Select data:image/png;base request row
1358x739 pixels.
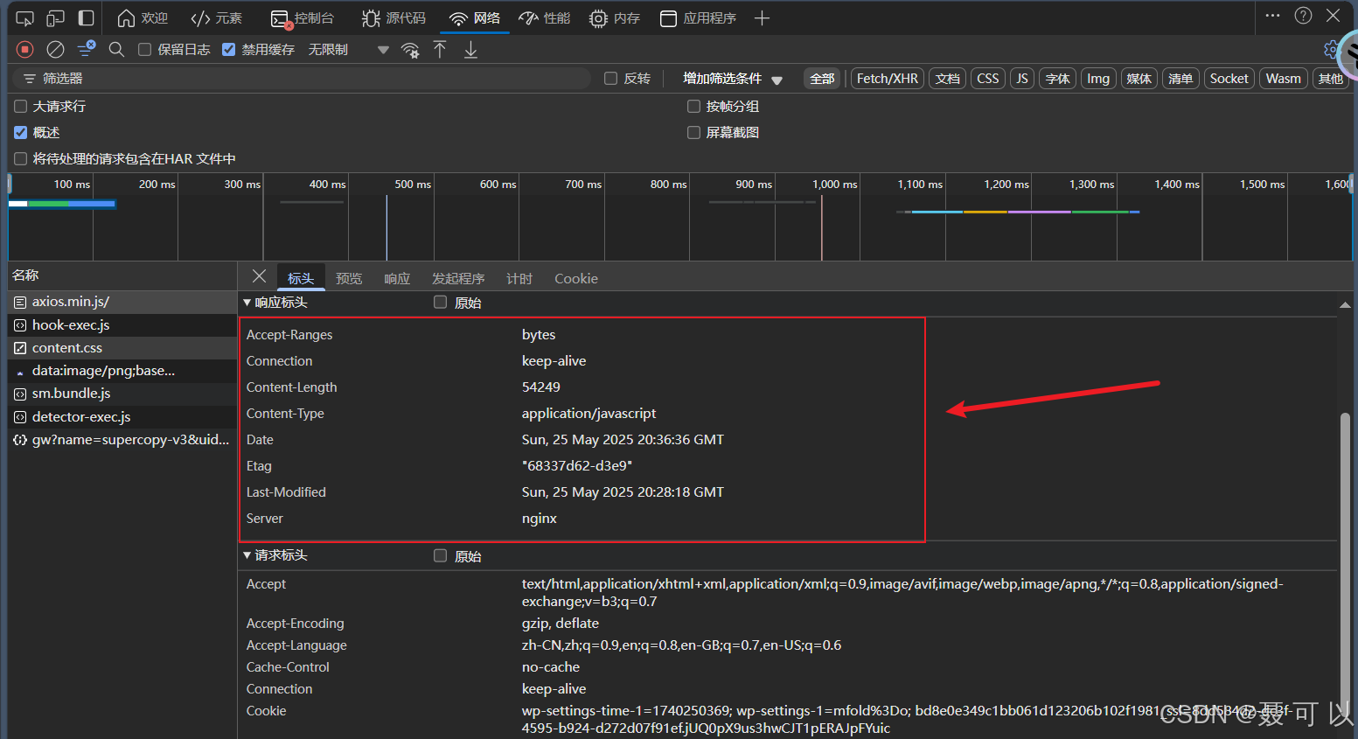click(x=122, y=371)
